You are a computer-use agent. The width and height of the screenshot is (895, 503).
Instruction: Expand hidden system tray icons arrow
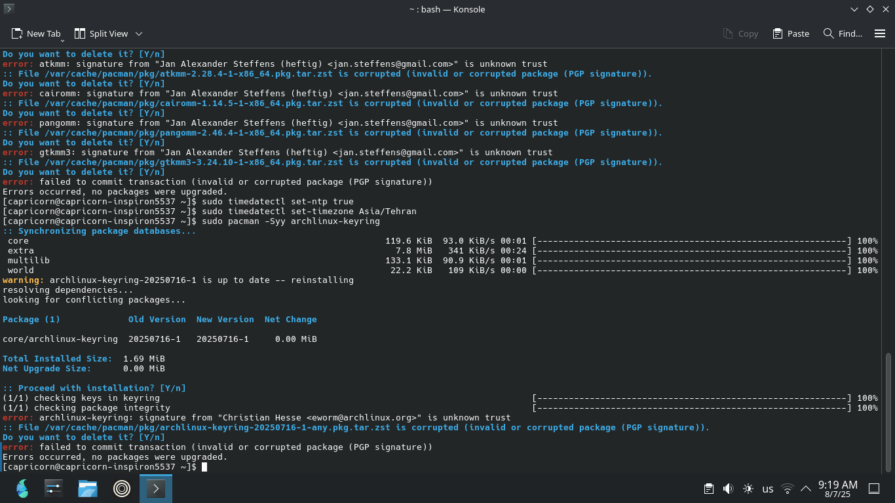click(806, 489)
